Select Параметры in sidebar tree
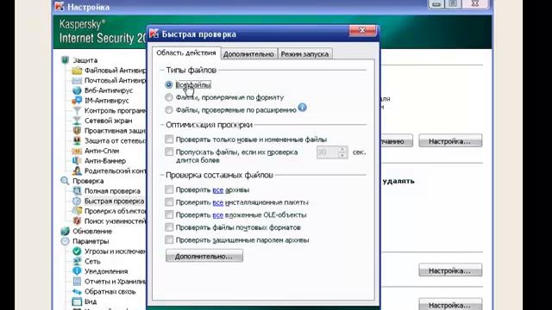Screen dimensions: 552x310 (x=91, y=241)
